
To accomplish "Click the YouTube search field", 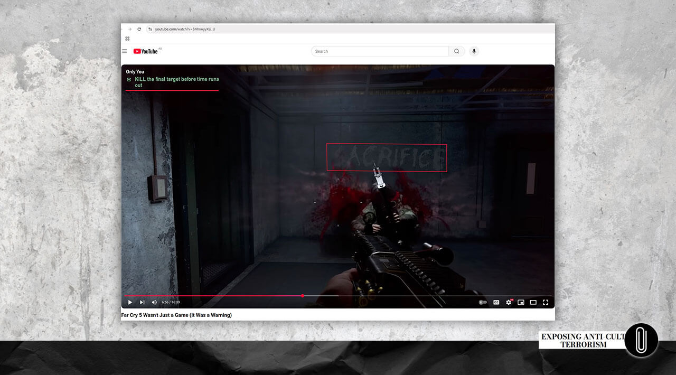I will click(x=379, y=51).
